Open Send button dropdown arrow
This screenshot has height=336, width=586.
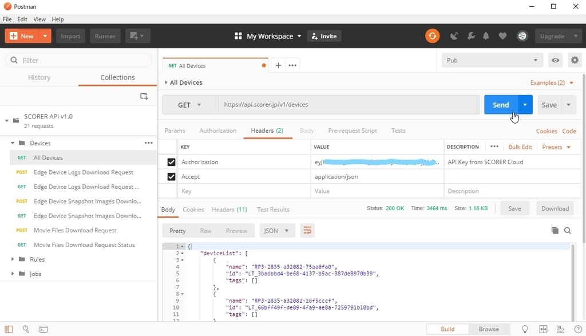[525, 105]
